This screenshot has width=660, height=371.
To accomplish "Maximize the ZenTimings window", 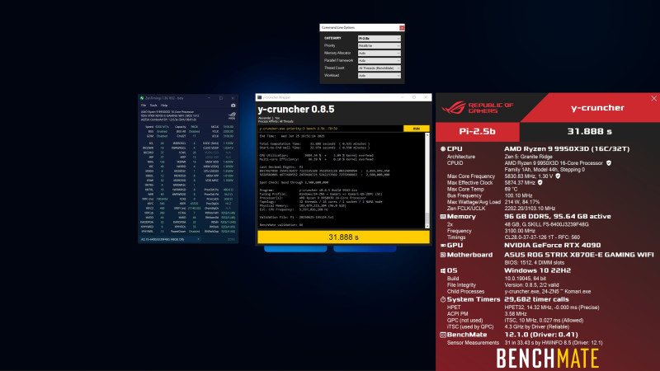I will [x=221, y=98].
